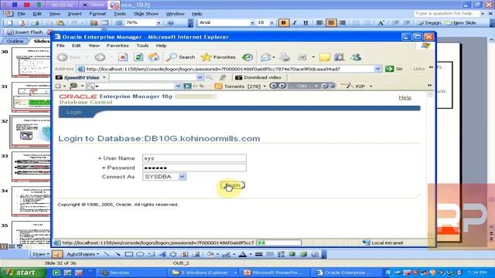Viewport: 495px width, 278px height.
Task: Click the Login button on the Oracle form
Action: [x=233, y=185]
